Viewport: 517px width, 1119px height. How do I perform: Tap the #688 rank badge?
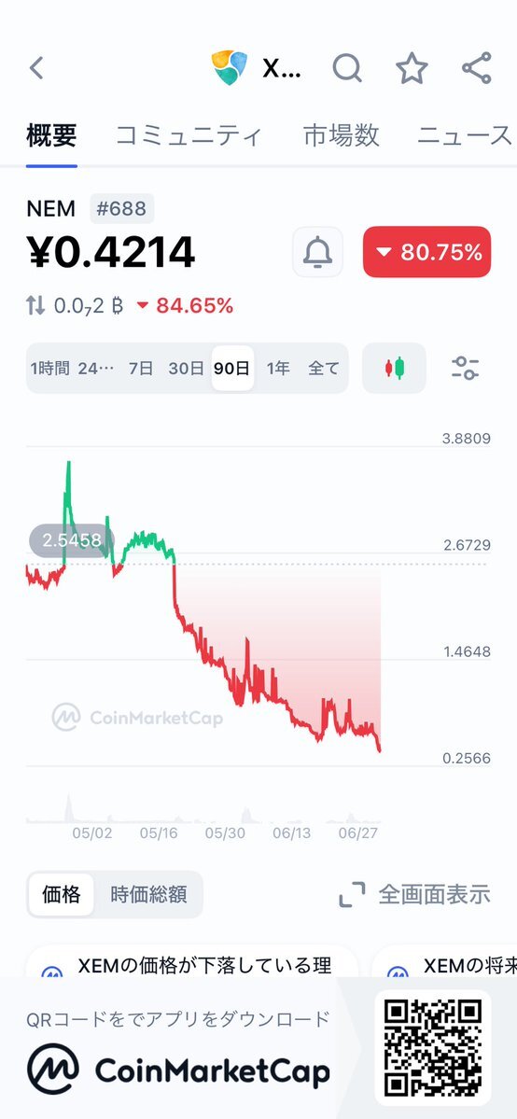pos(121,208)
